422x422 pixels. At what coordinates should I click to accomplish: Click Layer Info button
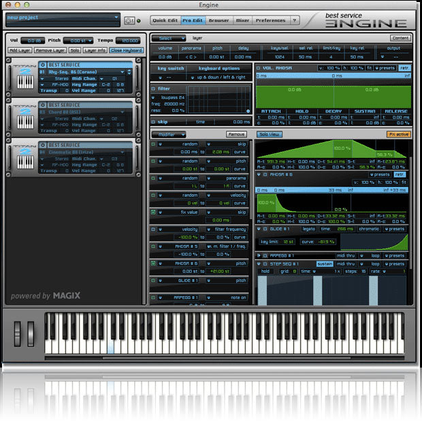95,50
